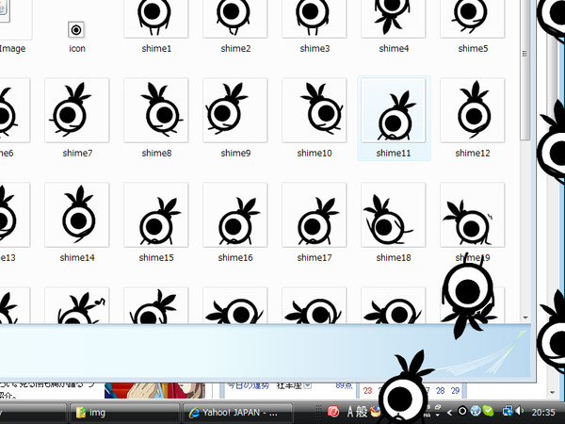Viewport: 565px width, 424px height.
Task: Show hidden tray icons arrow
Action: [449, 412]
